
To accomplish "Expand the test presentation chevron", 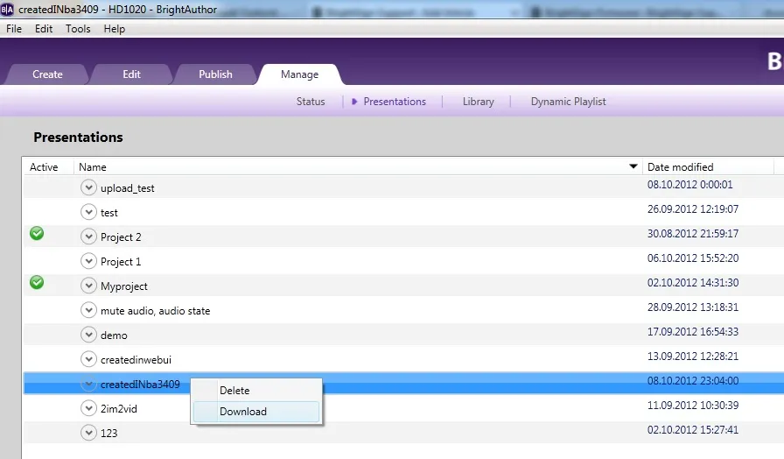I will (88, 212).
